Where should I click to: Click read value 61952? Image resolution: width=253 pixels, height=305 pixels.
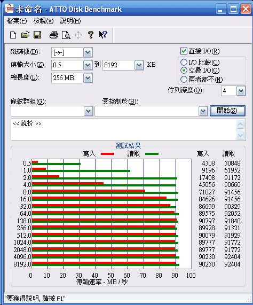(x=232, y=170)
